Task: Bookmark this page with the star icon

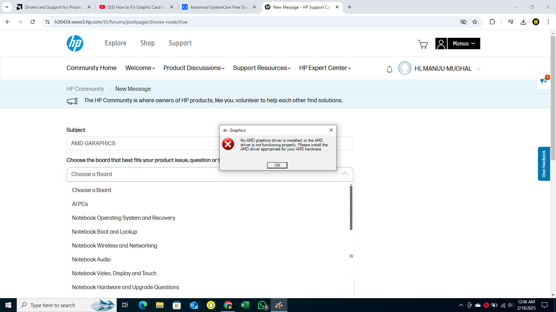Action: click(475, 22)
